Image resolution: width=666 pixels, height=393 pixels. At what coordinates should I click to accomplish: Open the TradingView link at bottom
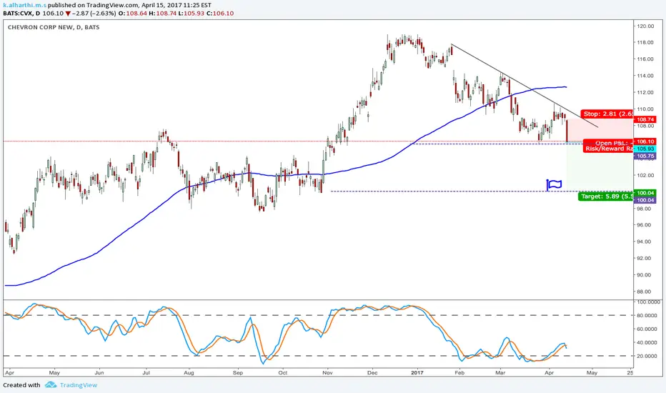point(79,385)
